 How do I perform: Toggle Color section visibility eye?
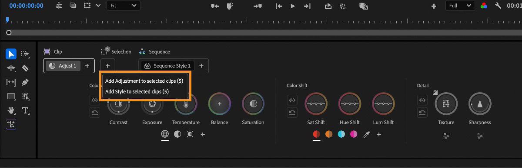[94, 100]
